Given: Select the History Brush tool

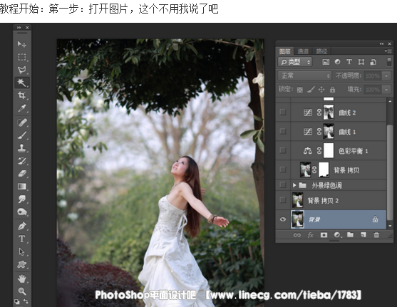Looking at the screenshot, I should click(22, 161).
